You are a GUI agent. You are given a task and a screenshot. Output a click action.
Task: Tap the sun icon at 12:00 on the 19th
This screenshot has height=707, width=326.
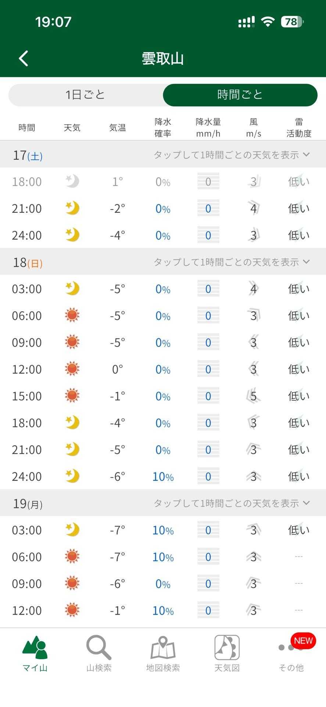72,610
